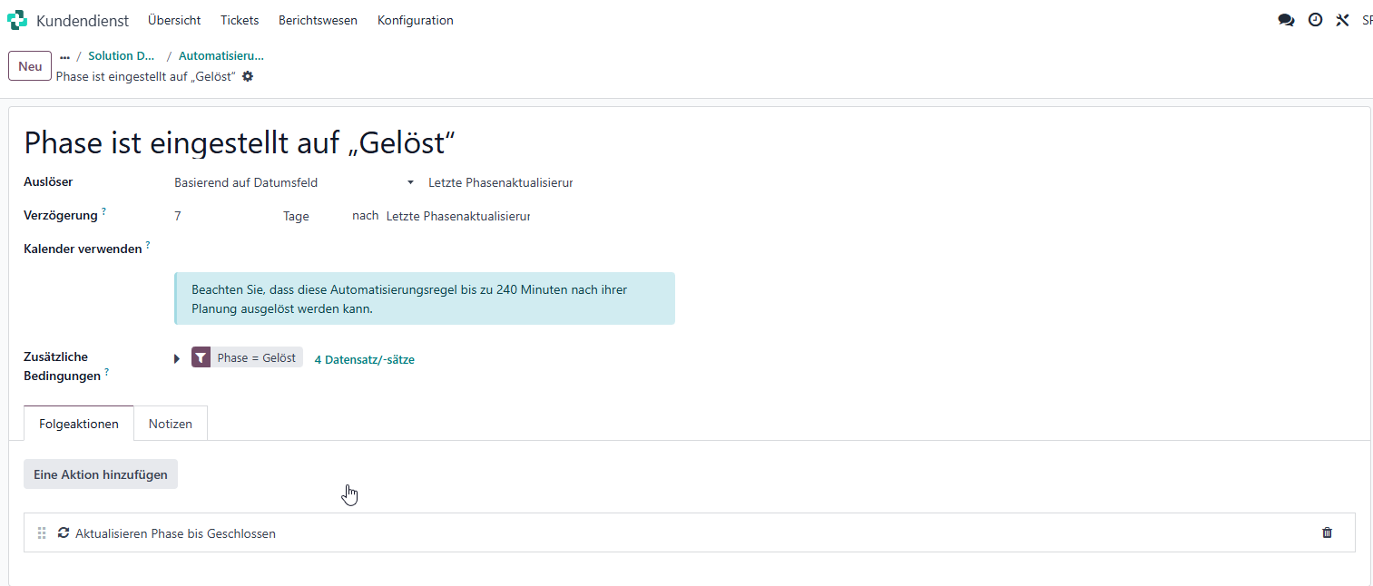Open the conversations chat bubble icon
Viewport: 1373px width, 586px height.
[x=1286, y=20]
